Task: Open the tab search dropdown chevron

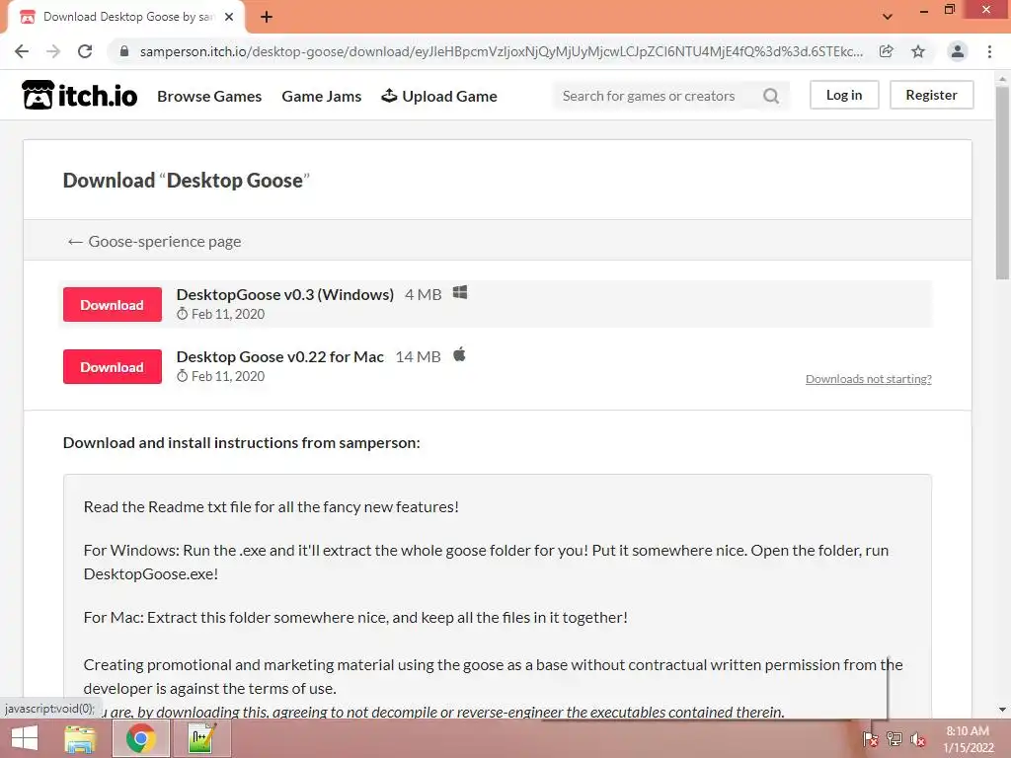Action: (888, 17)
